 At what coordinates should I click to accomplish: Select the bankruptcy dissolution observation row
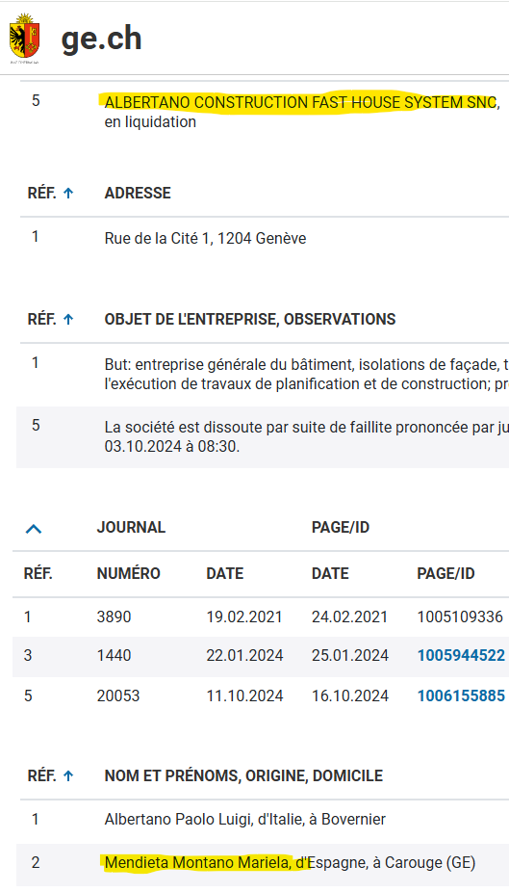click(x=263, y=437)
